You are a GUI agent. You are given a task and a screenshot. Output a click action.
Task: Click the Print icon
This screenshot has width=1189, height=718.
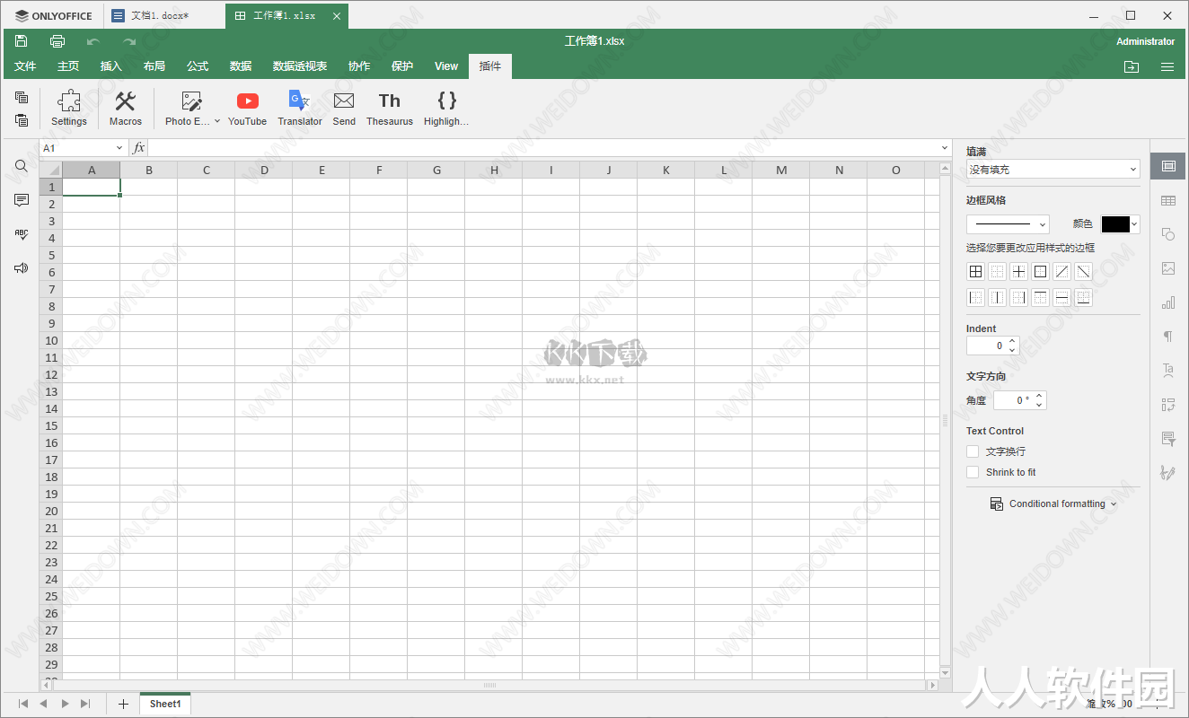coord(57,41)
